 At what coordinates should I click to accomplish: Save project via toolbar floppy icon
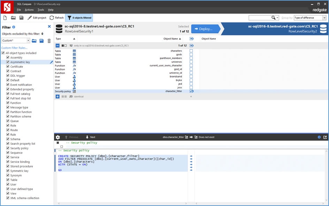(x=21, y=18)
